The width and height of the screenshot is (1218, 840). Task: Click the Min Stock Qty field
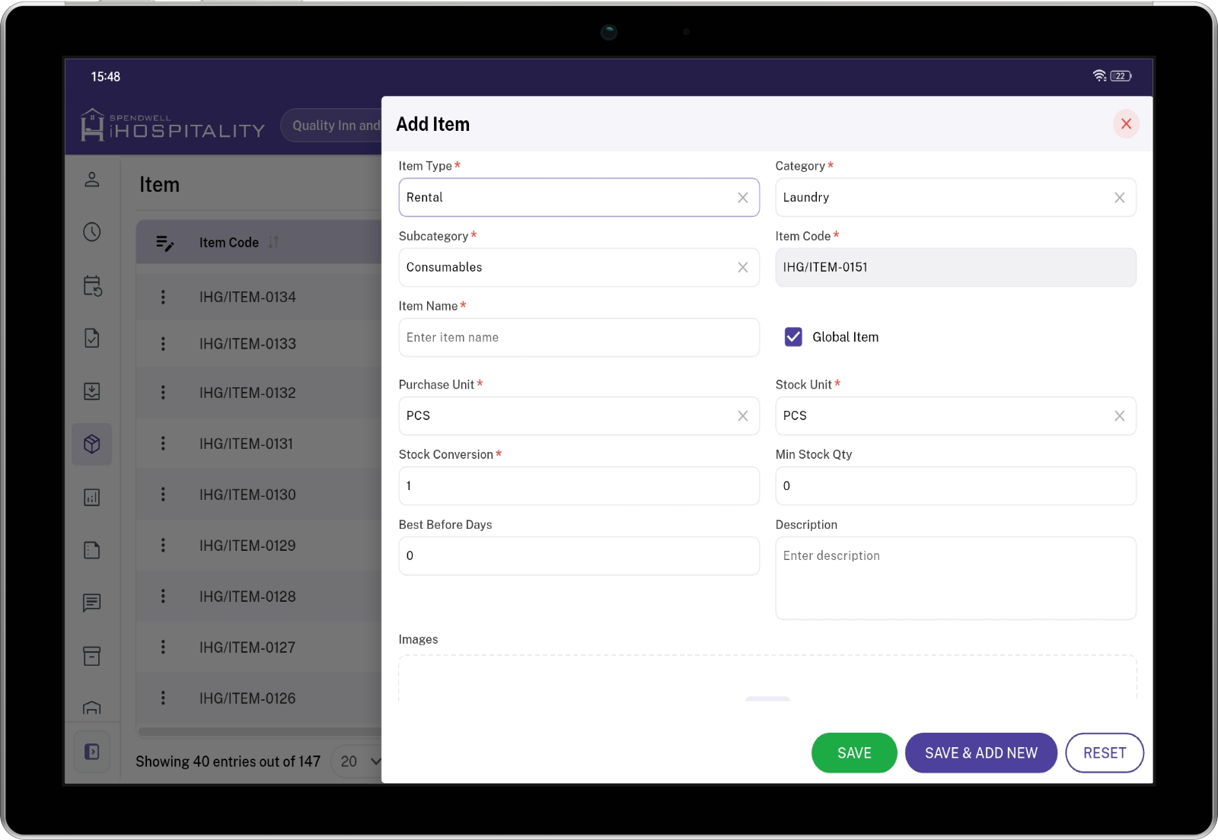956,486
